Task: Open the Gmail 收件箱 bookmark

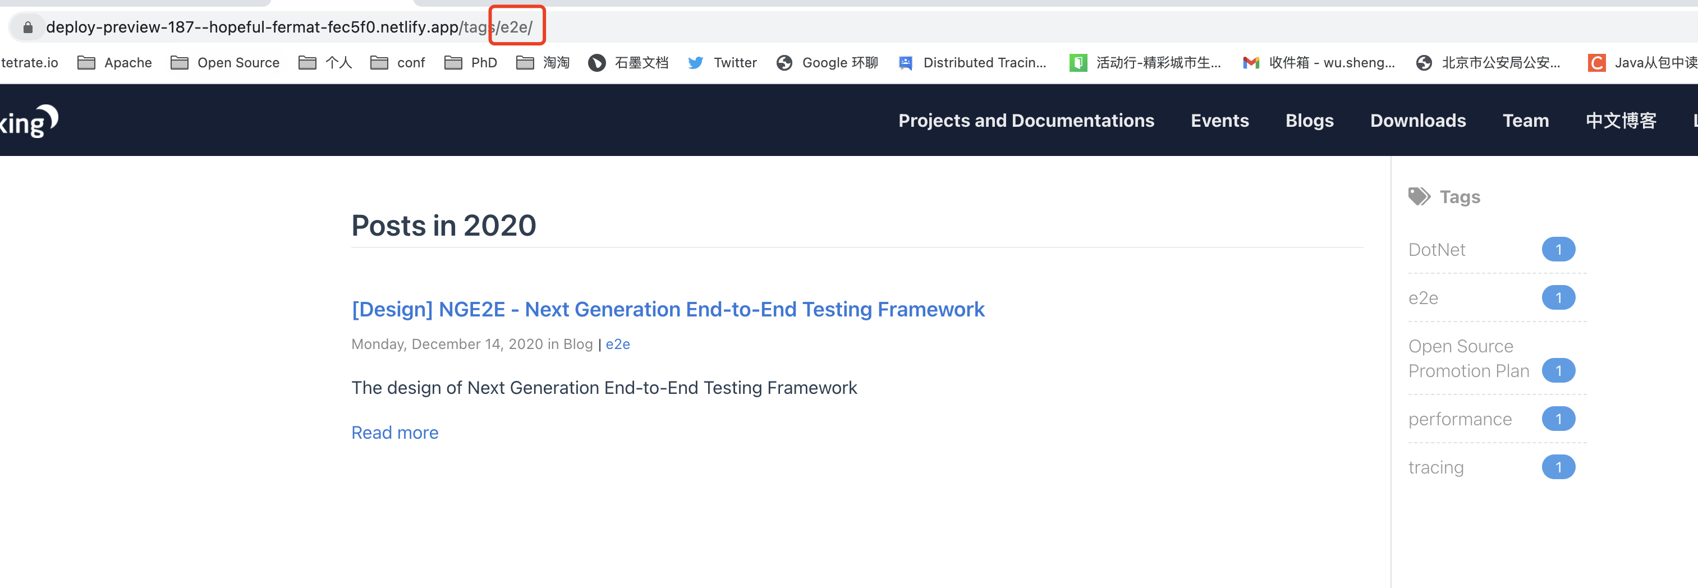Action: 1318,63
